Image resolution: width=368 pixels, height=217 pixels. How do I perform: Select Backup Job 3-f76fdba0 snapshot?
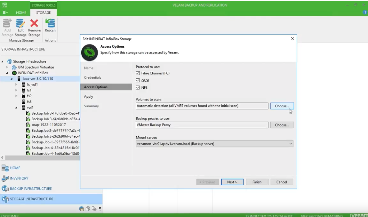(x=56, y=113)
